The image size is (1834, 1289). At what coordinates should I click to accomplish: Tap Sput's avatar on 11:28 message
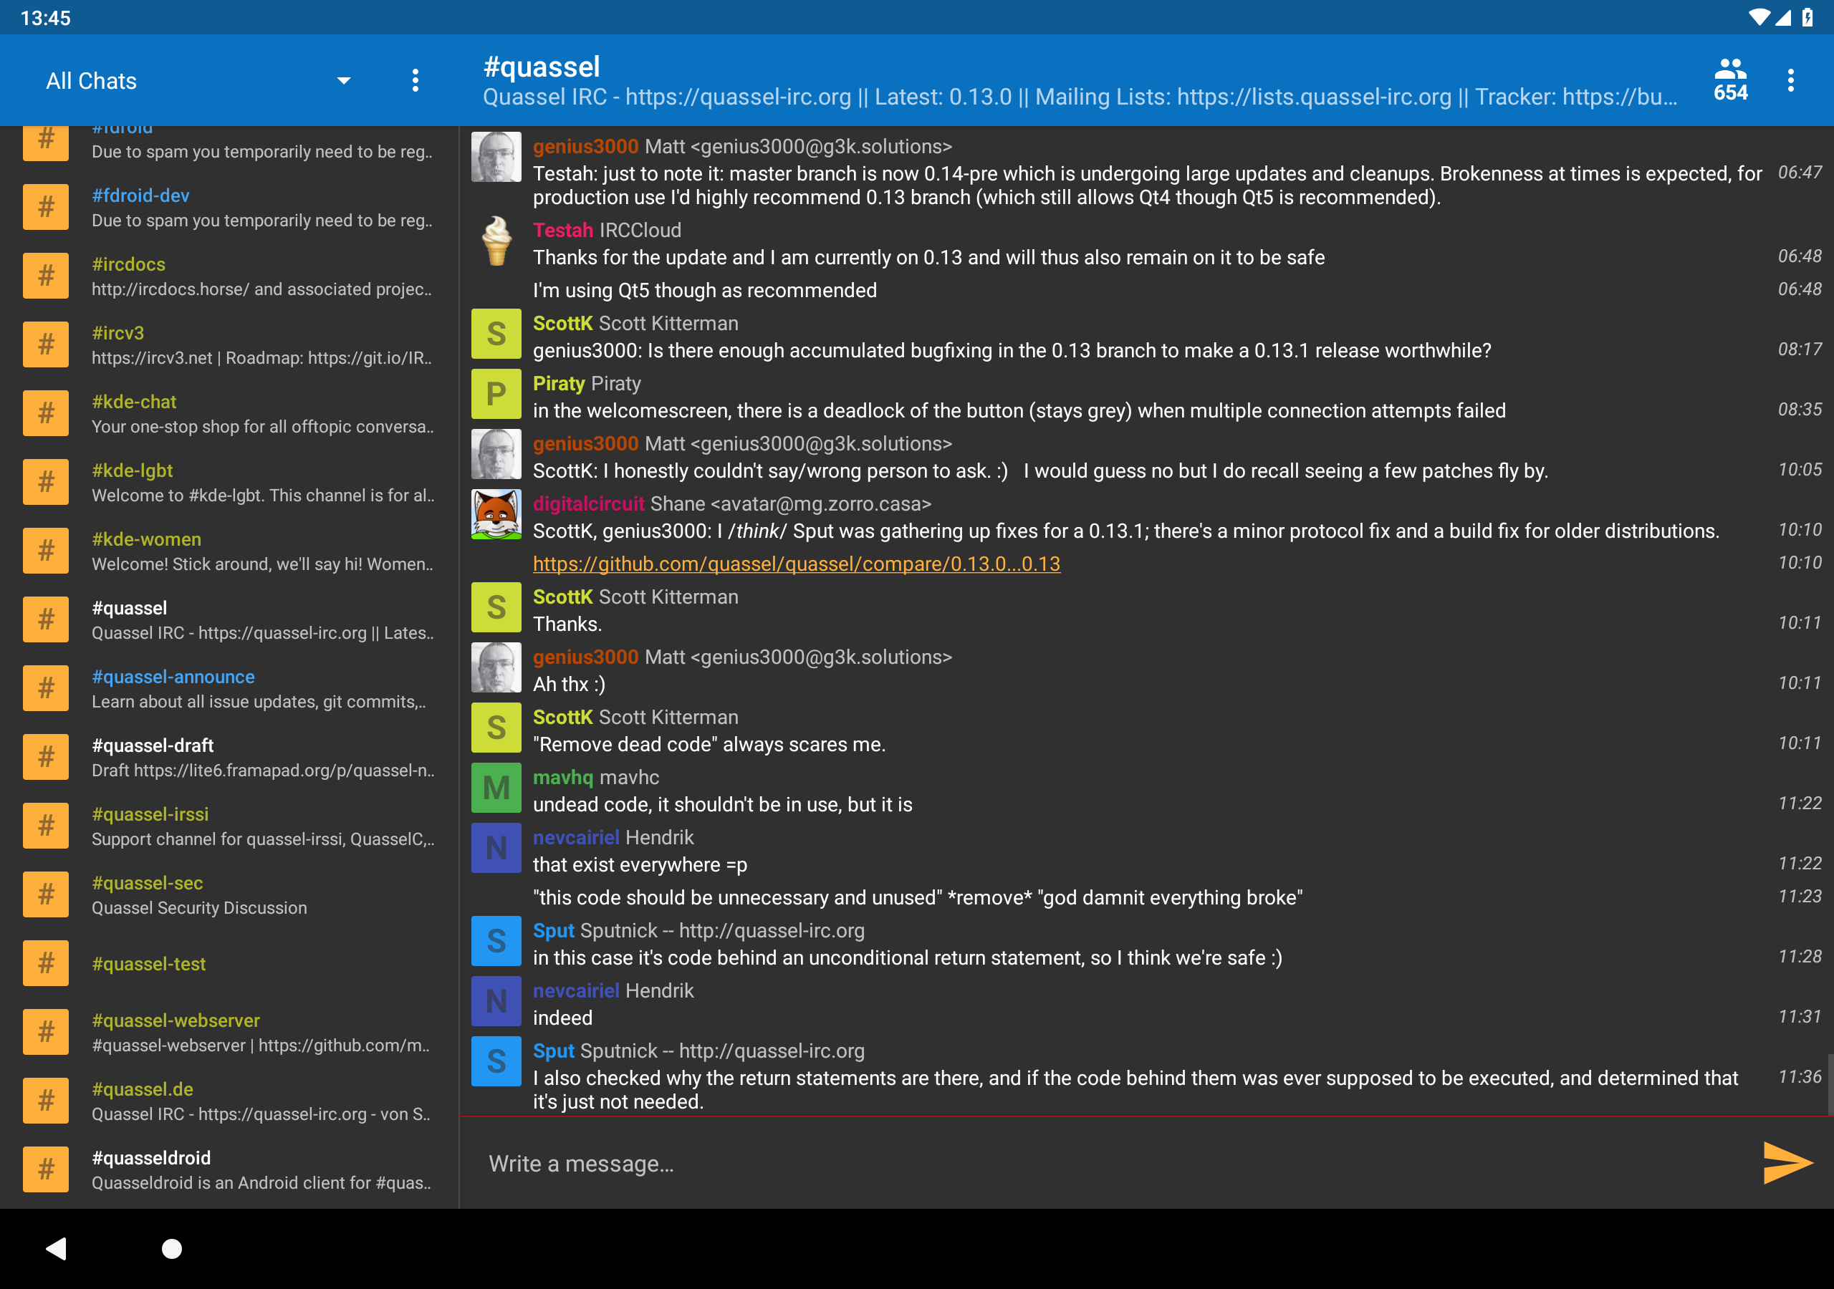click(x=496, y=941)
